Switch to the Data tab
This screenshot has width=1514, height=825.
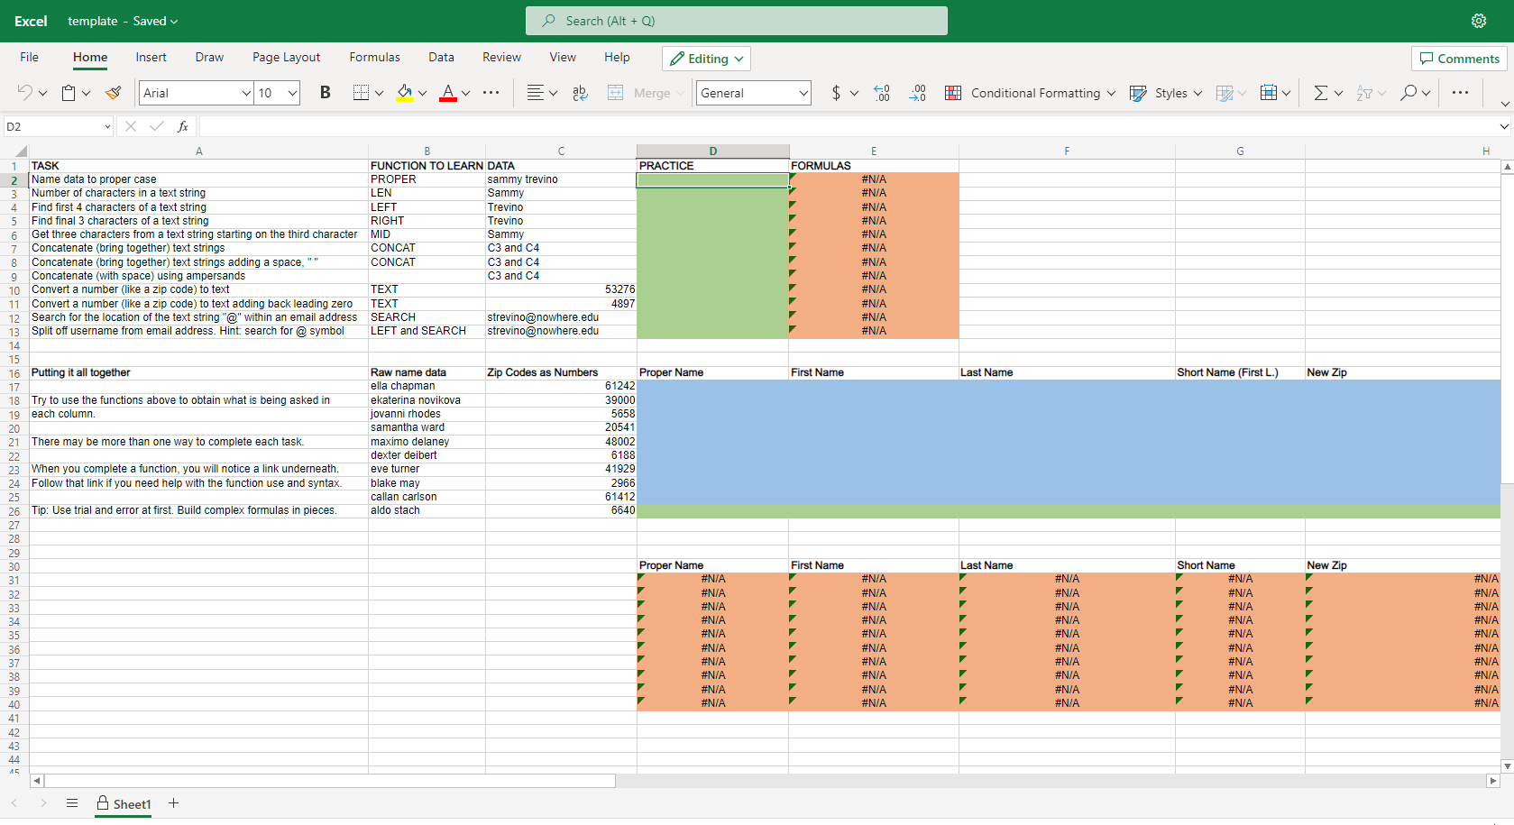(441, 57)
